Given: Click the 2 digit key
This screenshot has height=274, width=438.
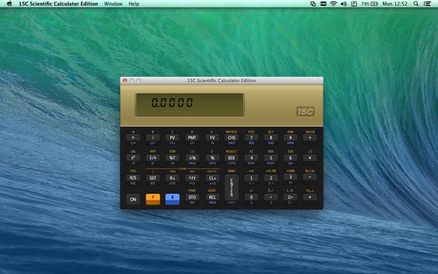Looking at the screenshot, I should pyautogui.click(x=270, y=180).
